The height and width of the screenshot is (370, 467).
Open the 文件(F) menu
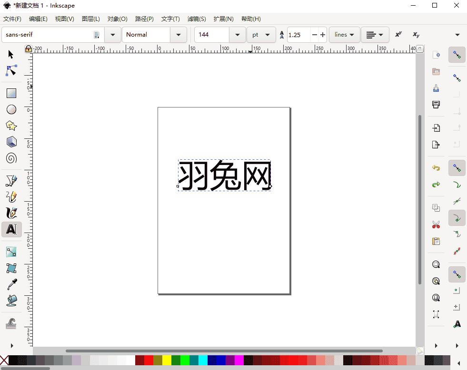(12, 19)
